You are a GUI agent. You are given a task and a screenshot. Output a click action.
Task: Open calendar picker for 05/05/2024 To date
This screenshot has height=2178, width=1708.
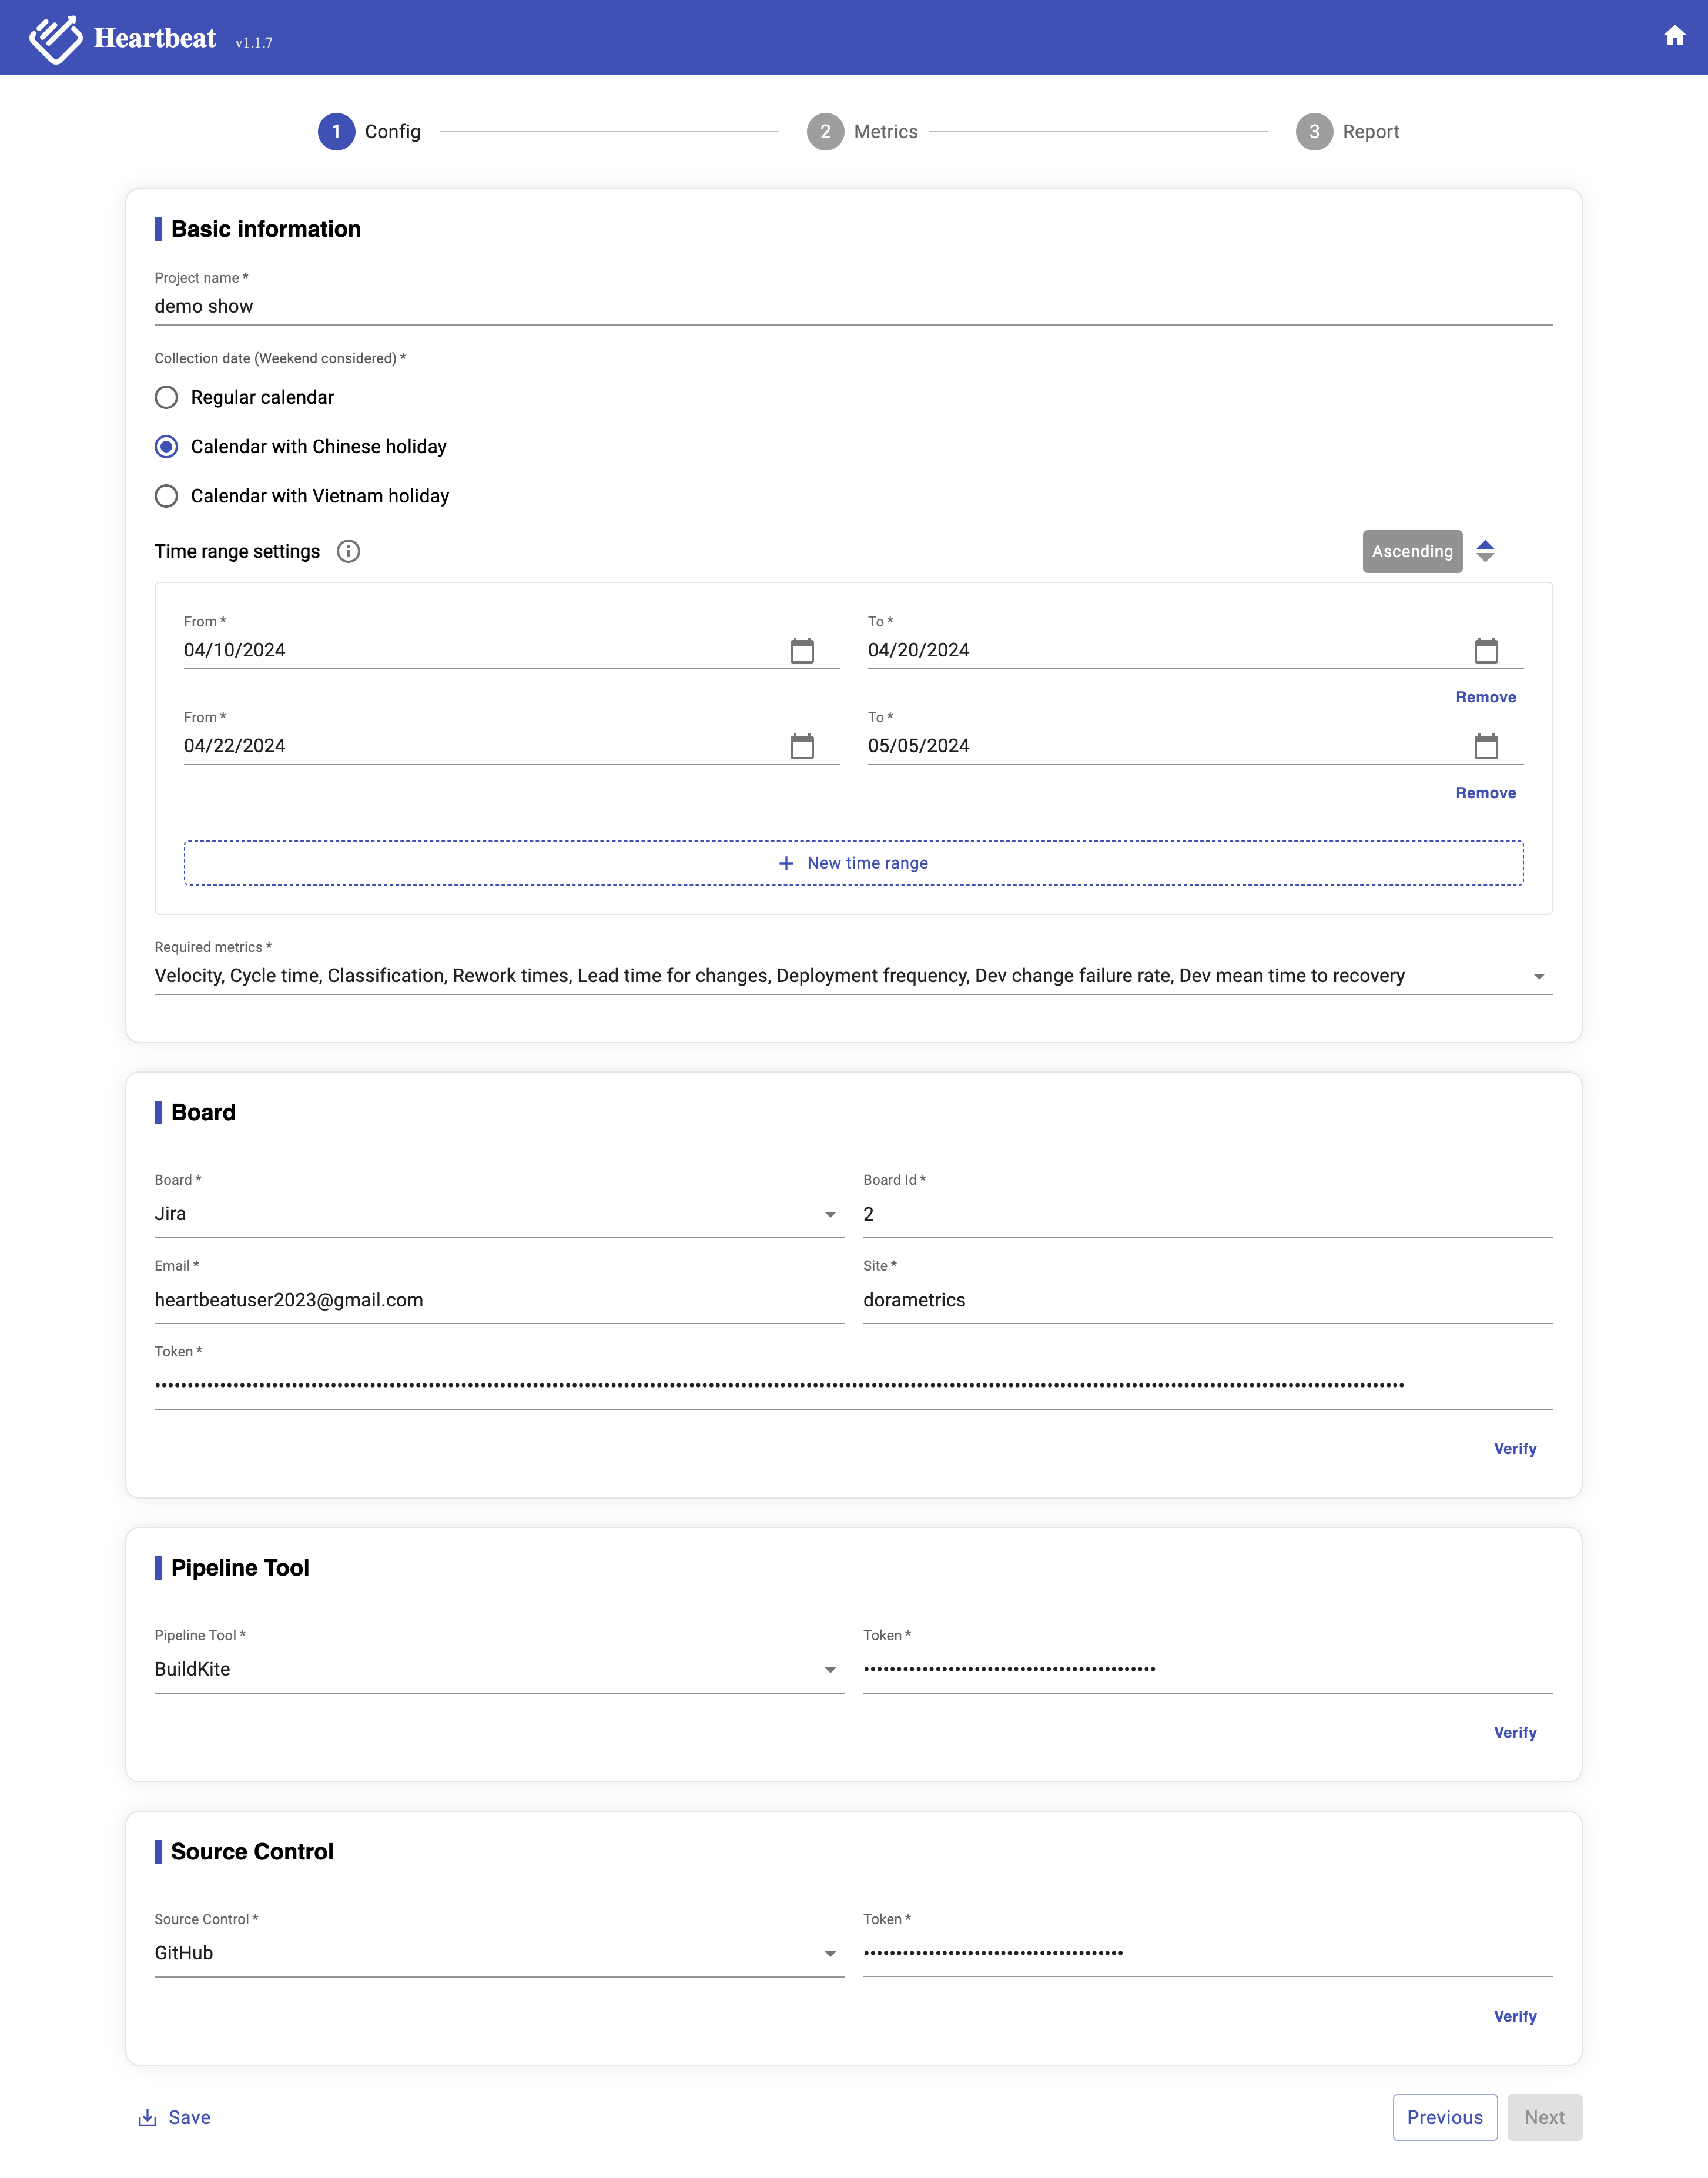pyautogui.click(x=1485, y=747)
